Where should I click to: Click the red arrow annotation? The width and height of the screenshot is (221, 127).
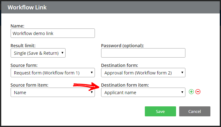(86, 86)
